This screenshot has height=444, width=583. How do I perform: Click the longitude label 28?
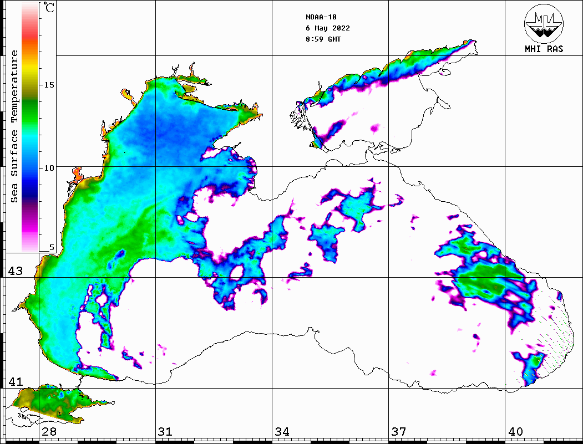click(x=49, y=432)
